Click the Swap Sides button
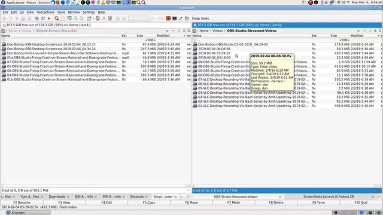Image resolution: width=383 pixels, height=215 pixels. 200,19
